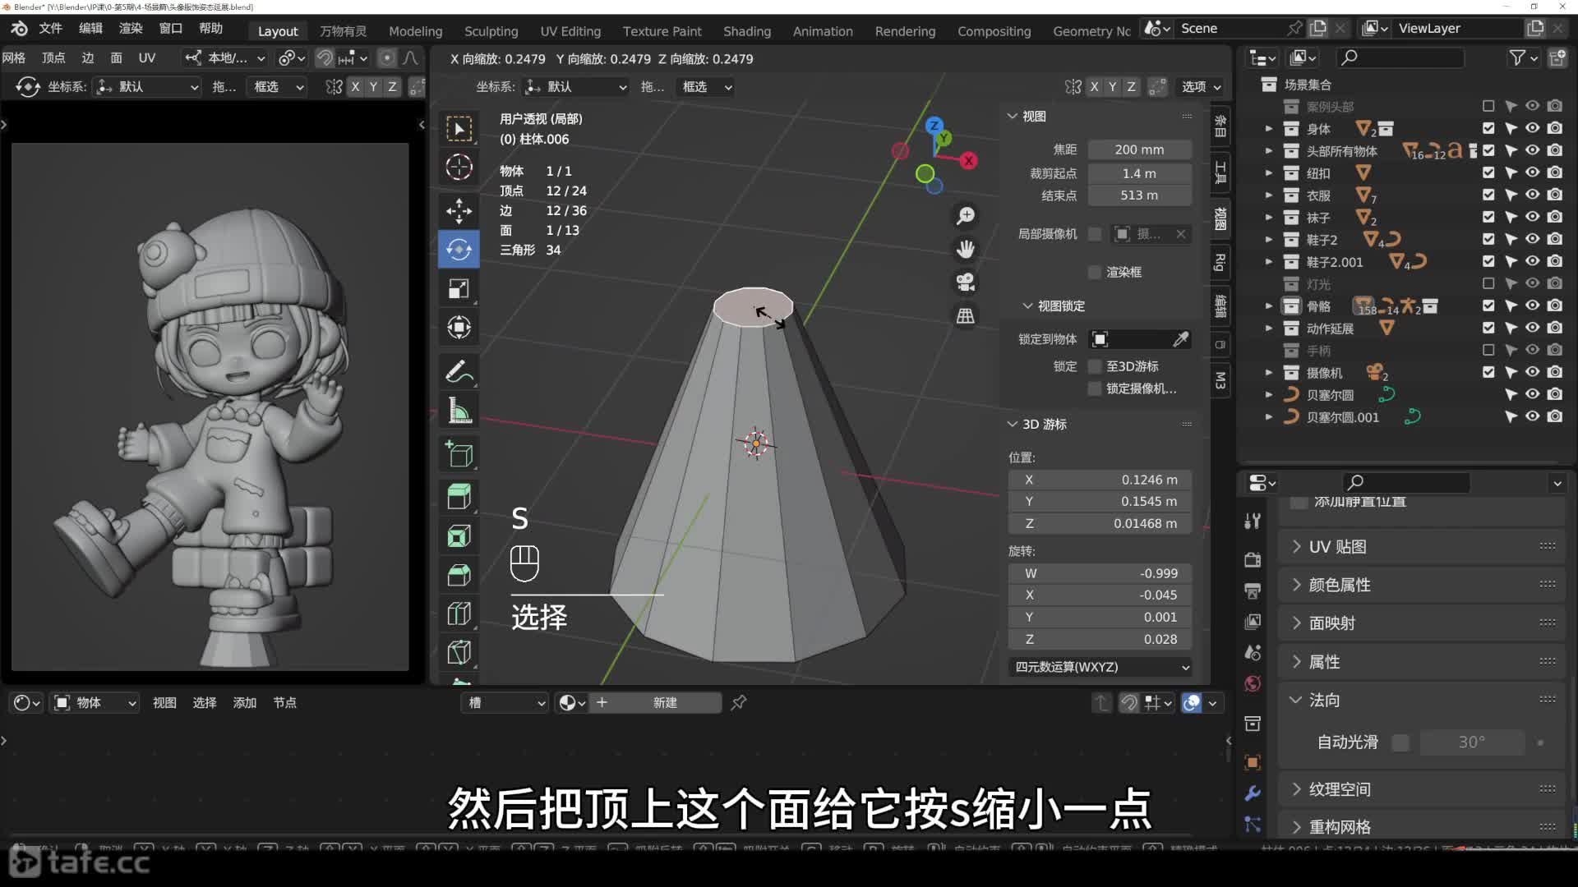The image size is (1578, 887).
Task: Switch to the UV Editing workspace tab
Action: tap(570, 31)
